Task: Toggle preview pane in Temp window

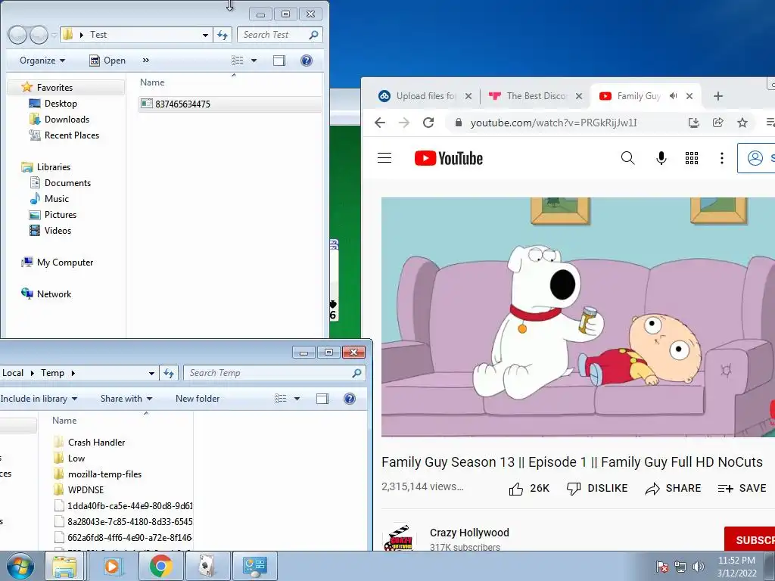Action: tap(322, 399)
